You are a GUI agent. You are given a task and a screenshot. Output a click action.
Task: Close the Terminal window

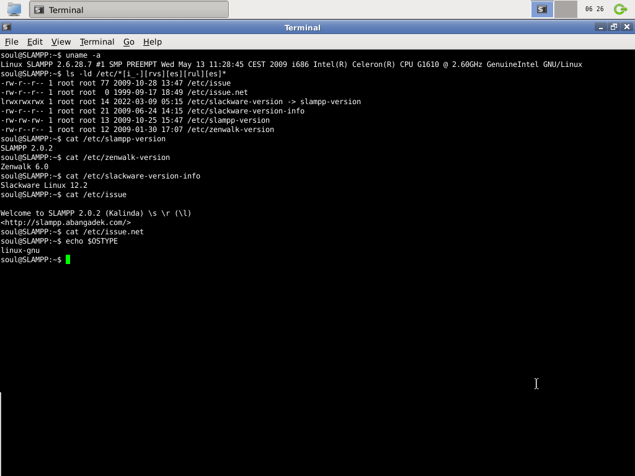click(x=627, y=27)
